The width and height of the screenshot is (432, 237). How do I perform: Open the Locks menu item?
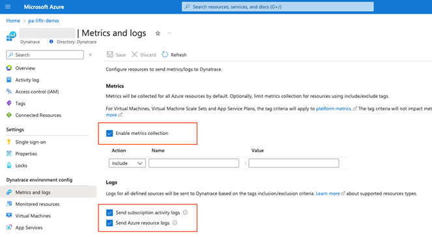[22, 166]
